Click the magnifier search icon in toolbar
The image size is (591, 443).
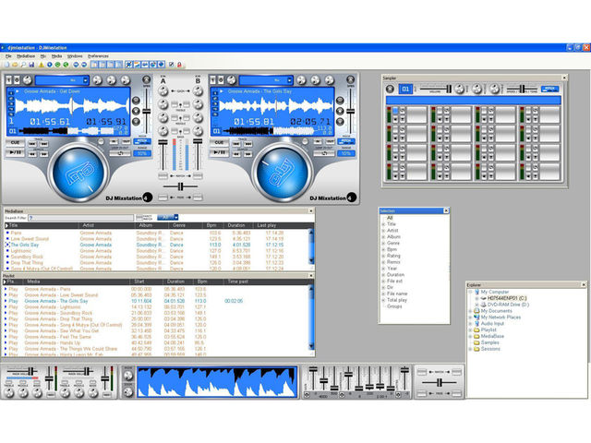click(23, 65)
